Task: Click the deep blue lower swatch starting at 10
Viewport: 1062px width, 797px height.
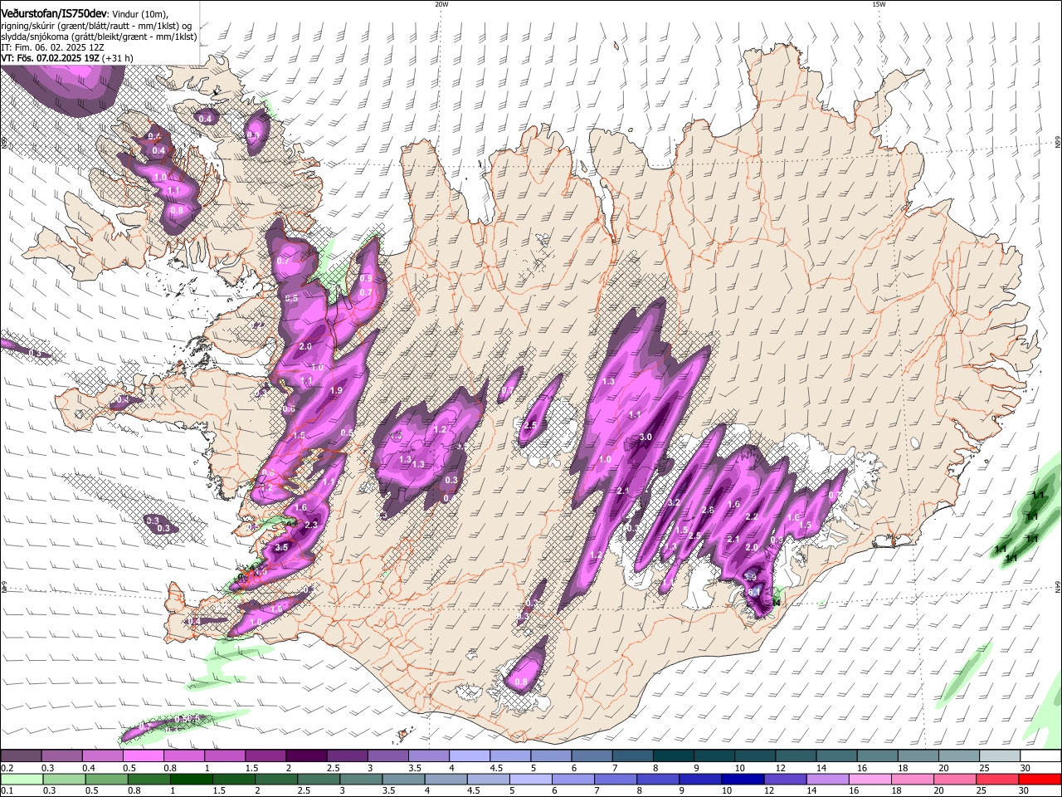Action: [x=743, y=779]
